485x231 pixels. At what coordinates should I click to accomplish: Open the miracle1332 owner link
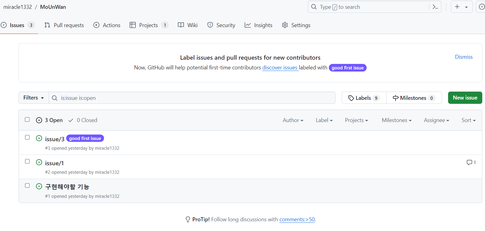click(x=18, y=7)
